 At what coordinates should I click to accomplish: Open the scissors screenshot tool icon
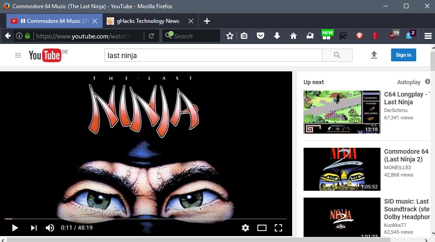343,36
